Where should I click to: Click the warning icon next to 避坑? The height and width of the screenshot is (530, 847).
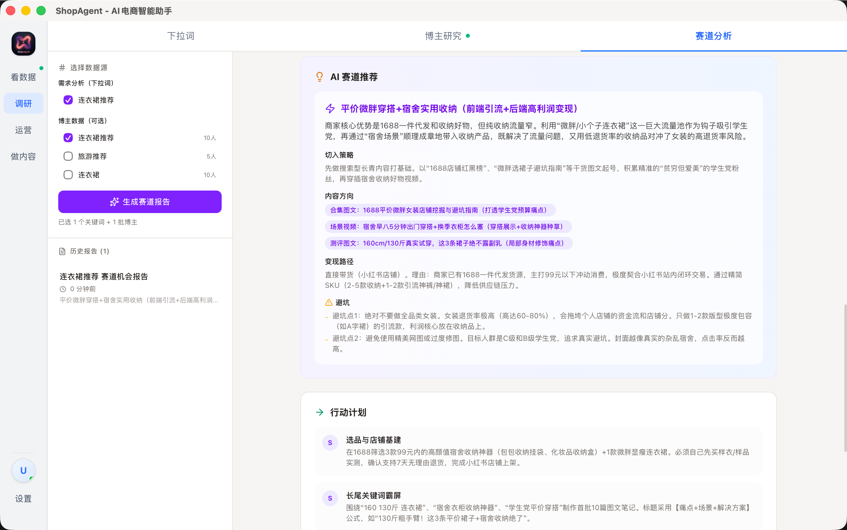329,302
